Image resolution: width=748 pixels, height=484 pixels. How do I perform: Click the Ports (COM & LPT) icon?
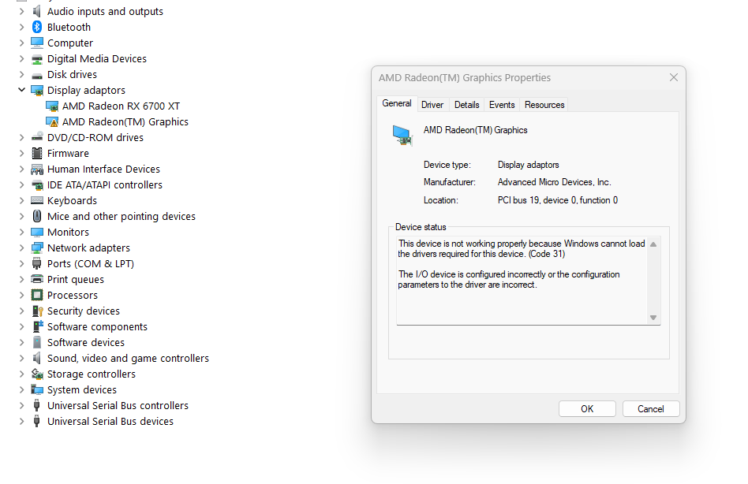(37, 263)
